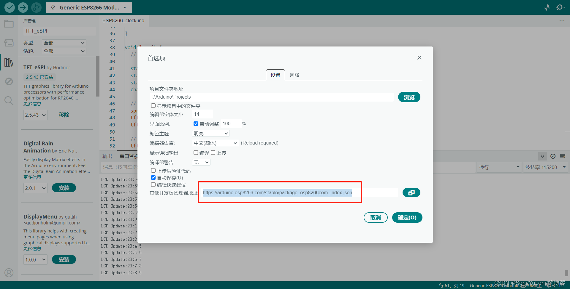
Task: Click the Cancel button in Preferences
Action: coord(376,218)
